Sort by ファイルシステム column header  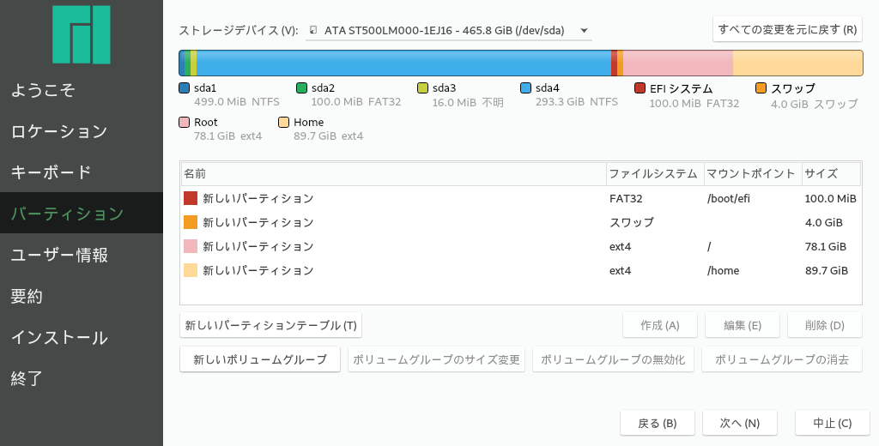[x=655, y=174]
